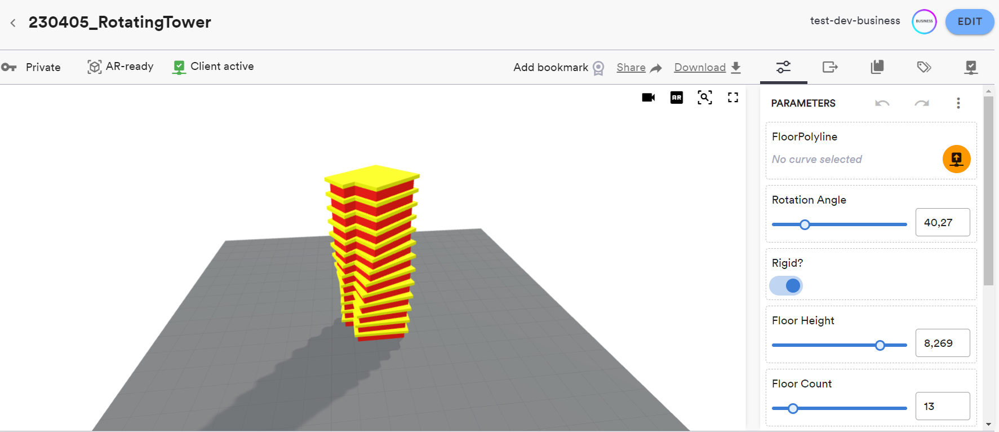This screenshot has width=999, height=432.
Task: Click the zoom extents icon
Action: [704, 98]
